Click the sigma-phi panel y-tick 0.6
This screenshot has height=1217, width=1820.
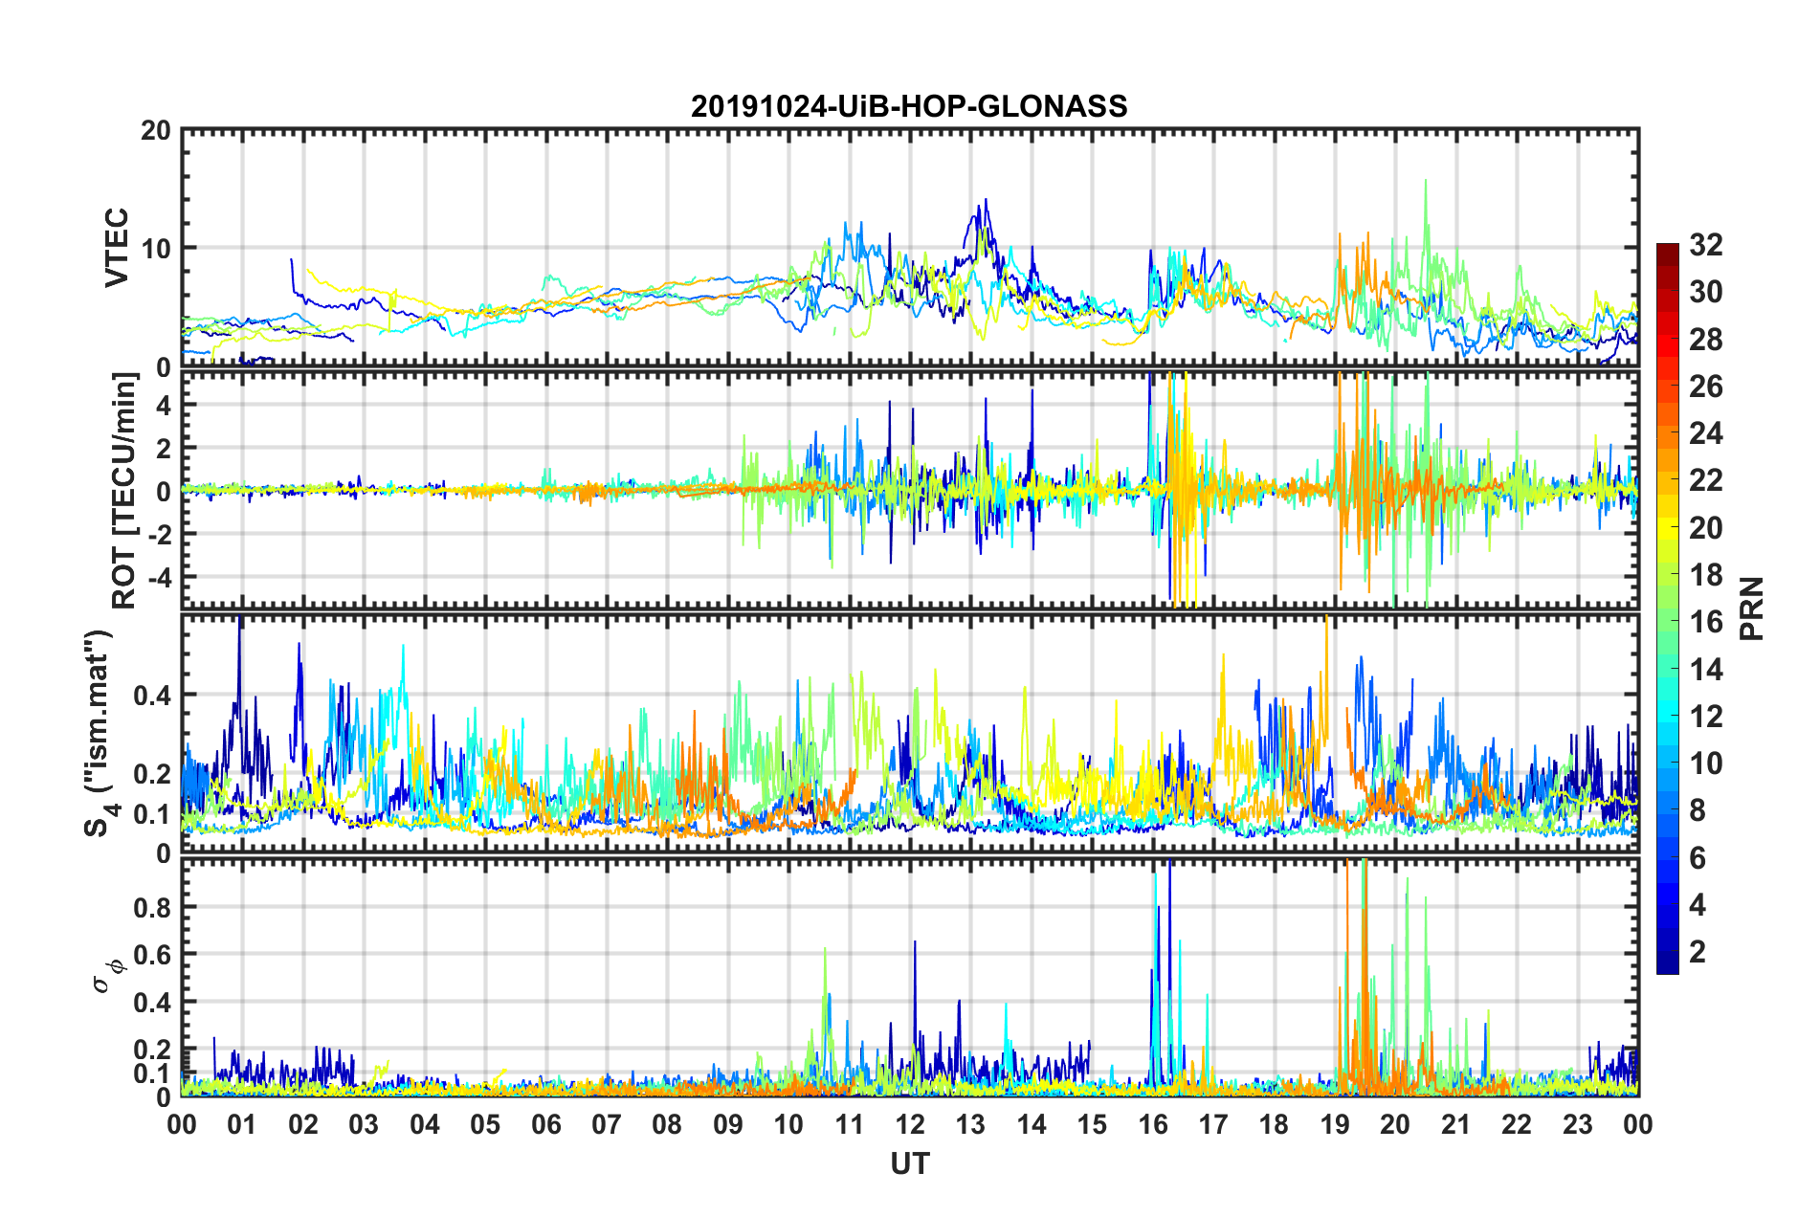152,955
